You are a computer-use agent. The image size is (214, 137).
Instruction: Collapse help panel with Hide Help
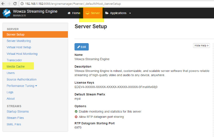click(201, 45)
